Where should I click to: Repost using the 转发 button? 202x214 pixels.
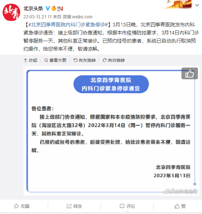tap(74, 206)
